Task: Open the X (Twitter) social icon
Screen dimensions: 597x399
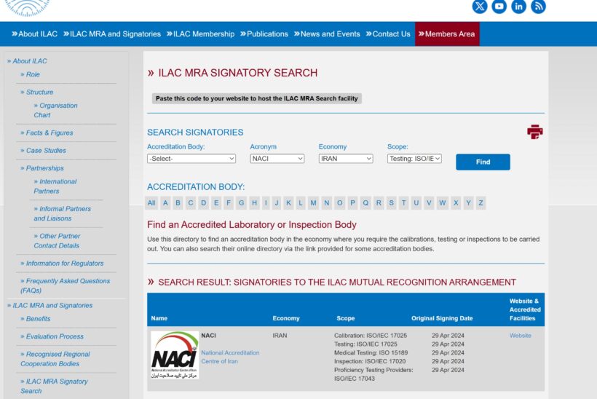Action: (x=480, y=7)
